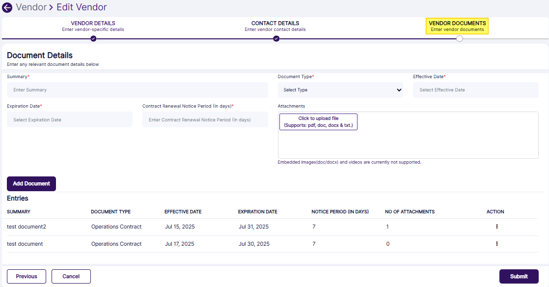The image size is (549, 287).
Task: Switch to the Contact Details tab
Action: point(275,26)
